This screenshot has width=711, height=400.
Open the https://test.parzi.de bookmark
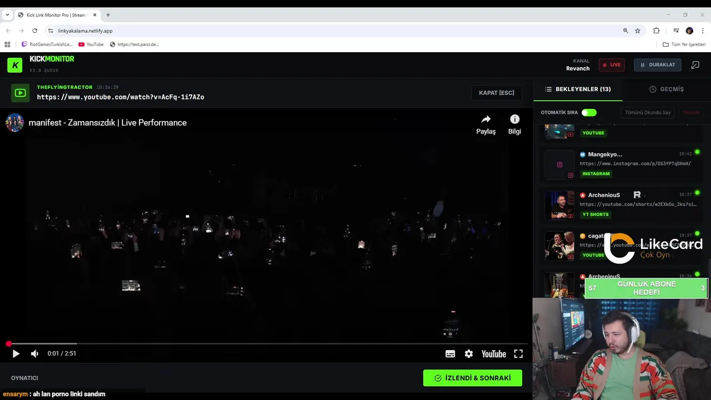(x=134, y=44)
